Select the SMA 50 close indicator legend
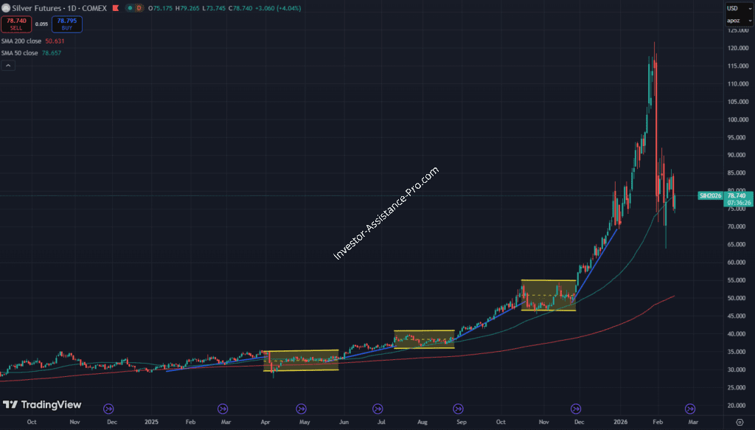The image size is (755, 430). [x=21, y=53]
